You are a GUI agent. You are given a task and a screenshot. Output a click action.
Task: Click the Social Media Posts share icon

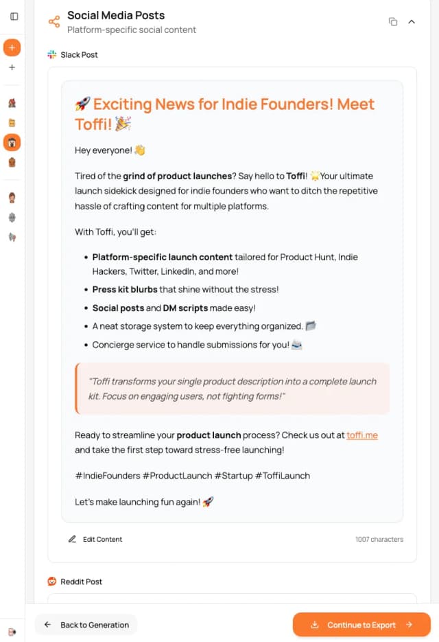click(x=54, y=22)
